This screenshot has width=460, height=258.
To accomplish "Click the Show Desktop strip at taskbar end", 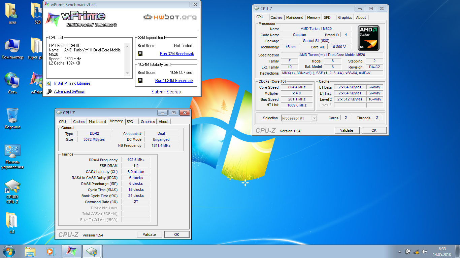I will point(457,251).
